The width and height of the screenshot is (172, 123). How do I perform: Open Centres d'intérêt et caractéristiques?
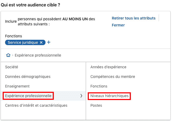coord(36,105)
